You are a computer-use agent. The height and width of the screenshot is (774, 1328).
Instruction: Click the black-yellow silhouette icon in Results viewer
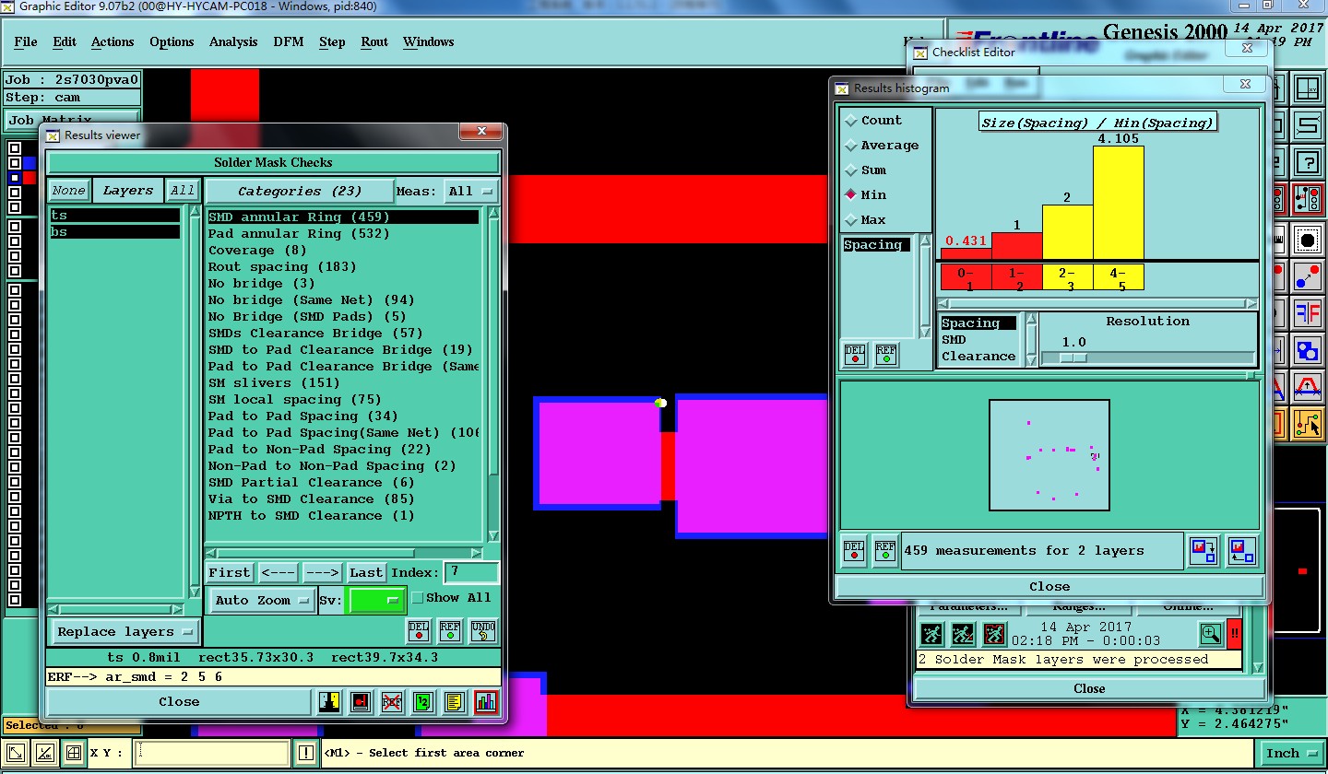coord(329,702)
